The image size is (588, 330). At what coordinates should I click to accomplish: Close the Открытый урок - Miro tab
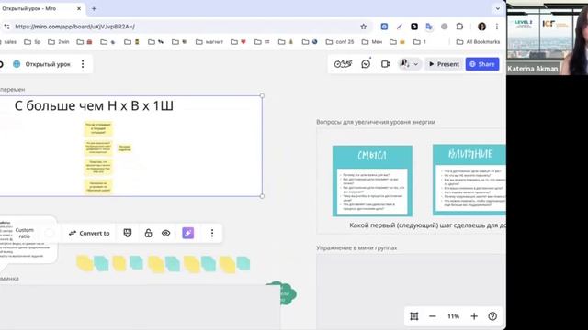pyautogui.click(x=79, y=8)
